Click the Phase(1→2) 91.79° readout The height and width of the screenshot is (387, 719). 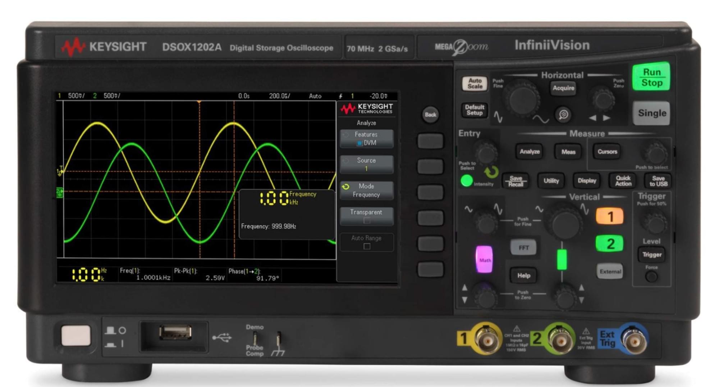pos(254,275)
